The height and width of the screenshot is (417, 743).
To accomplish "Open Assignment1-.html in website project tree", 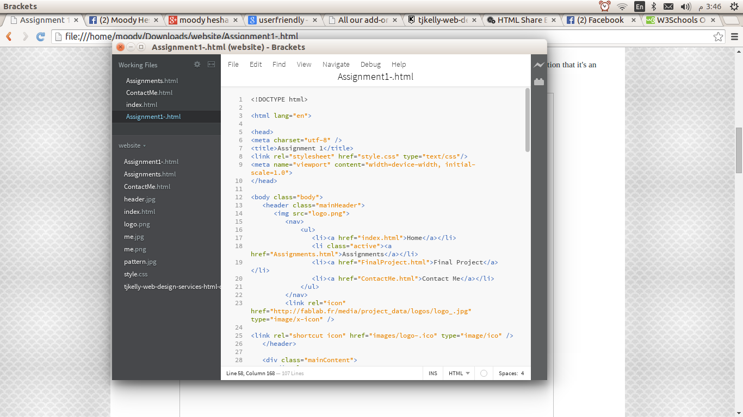I will pos(151,161).
